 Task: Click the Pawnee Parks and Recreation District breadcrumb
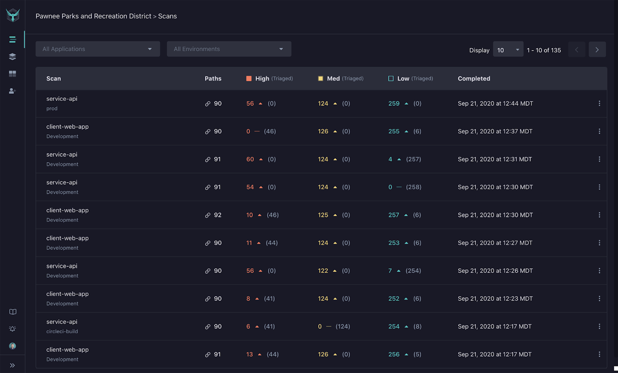(x=93, y=16)
